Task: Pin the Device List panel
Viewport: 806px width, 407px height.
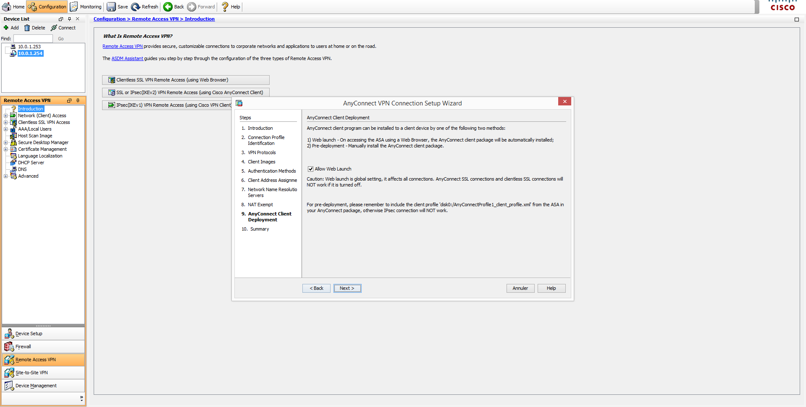Action: [69, 19]
